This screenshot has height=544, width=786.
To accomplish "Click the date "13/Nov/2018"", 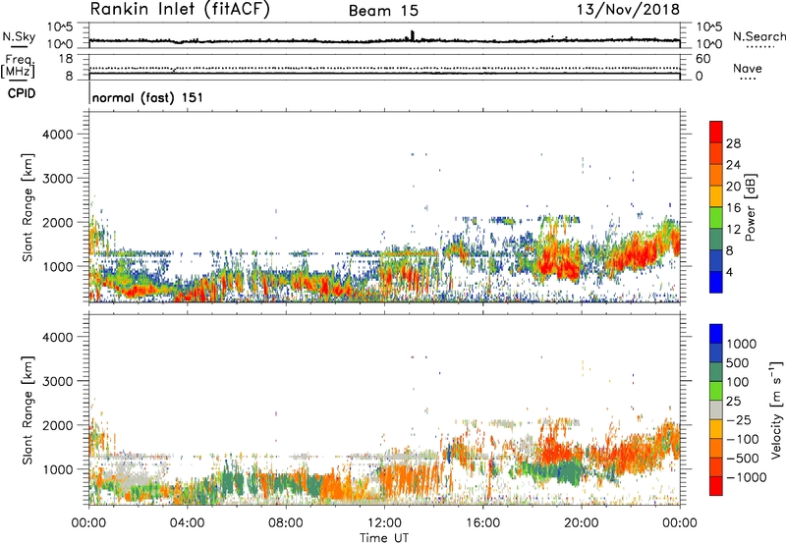I will click(x=628, y=9).
